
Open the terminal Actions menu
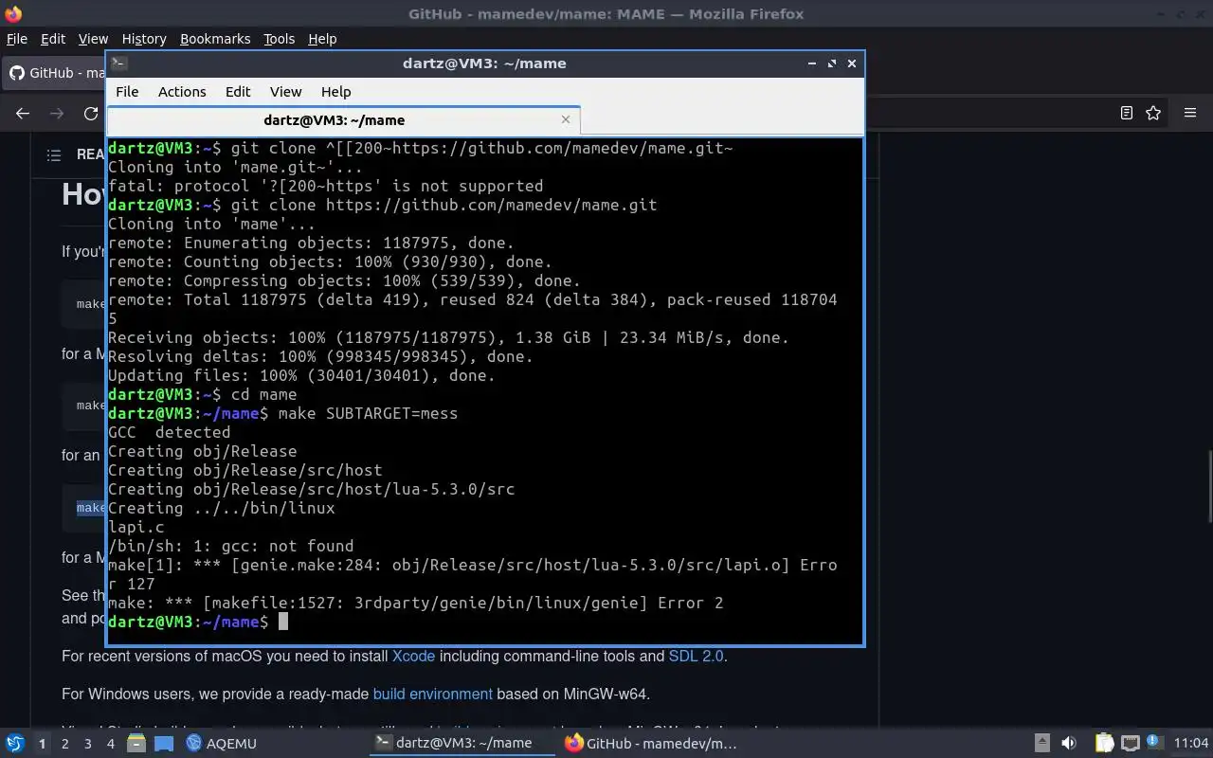[x=182, y=92]
